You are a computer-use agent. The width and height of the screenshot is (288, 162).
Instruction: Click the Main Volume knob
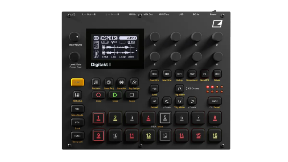tap(75, 37)
